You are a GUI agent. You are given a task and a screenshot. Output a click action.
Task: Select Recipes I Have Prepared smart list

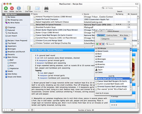click(17, 41)
